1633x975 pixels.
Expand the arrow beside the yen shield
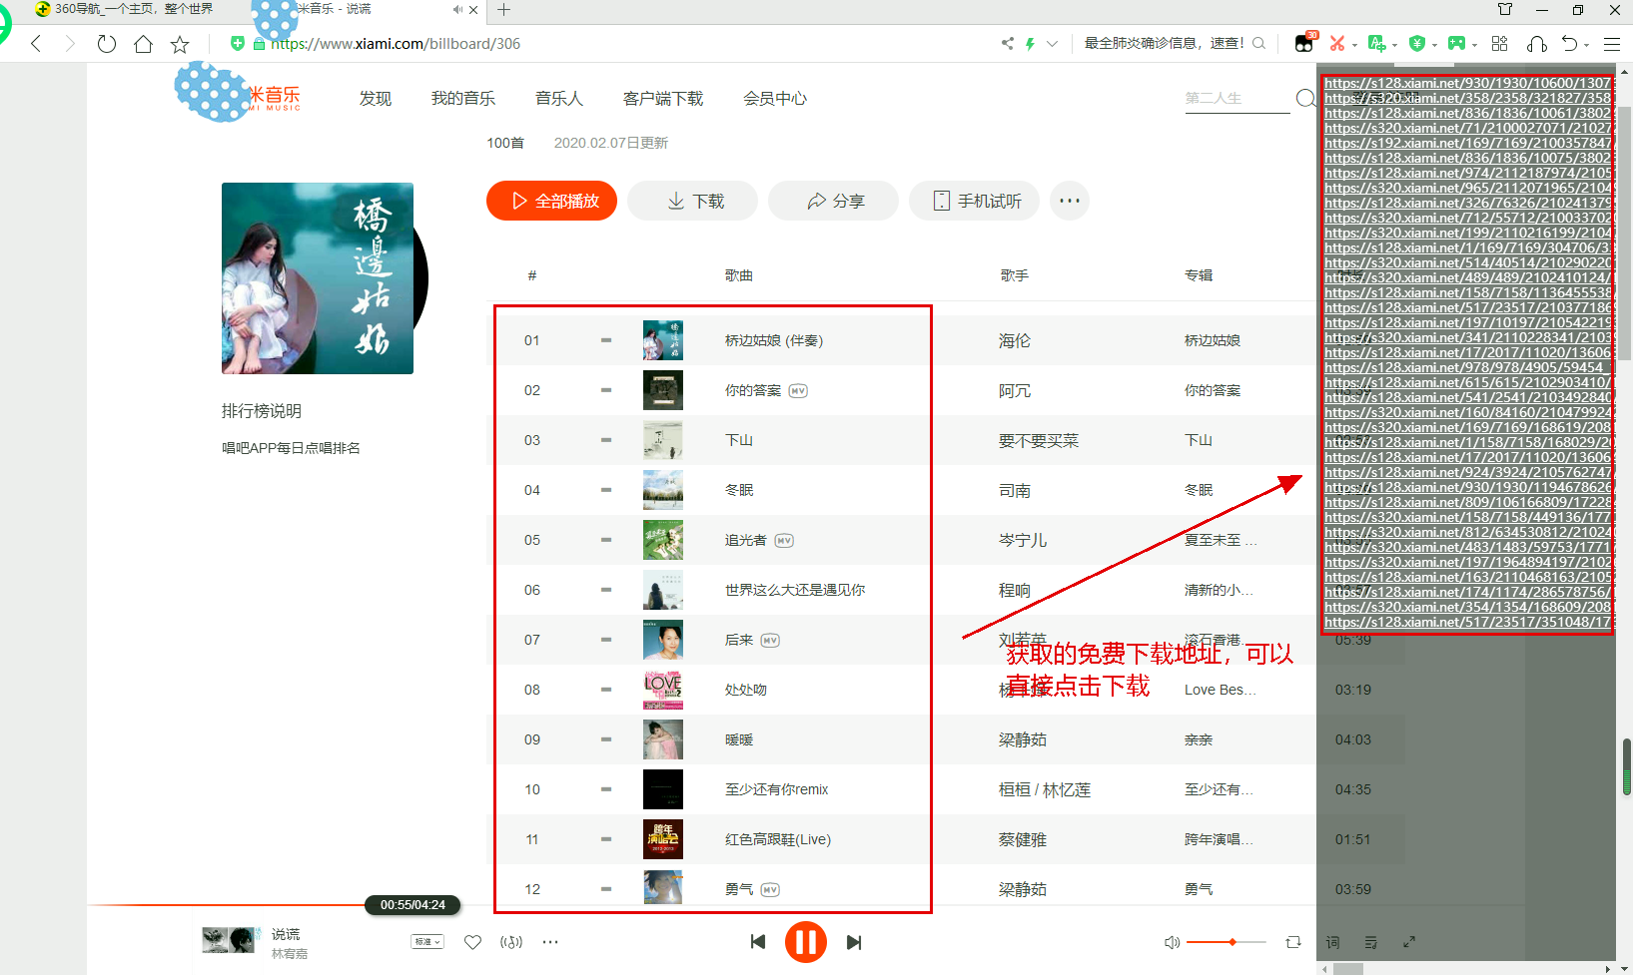coord(1434,45)
